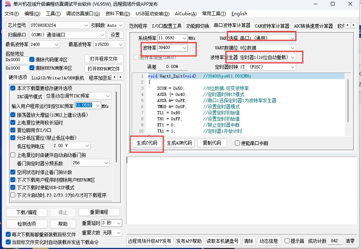The height and width of the screenshot is (249, 361).
Task: Toggle 每次下载前都重新装载目标文件 checkbox
Action: click(x=8, y=234)
